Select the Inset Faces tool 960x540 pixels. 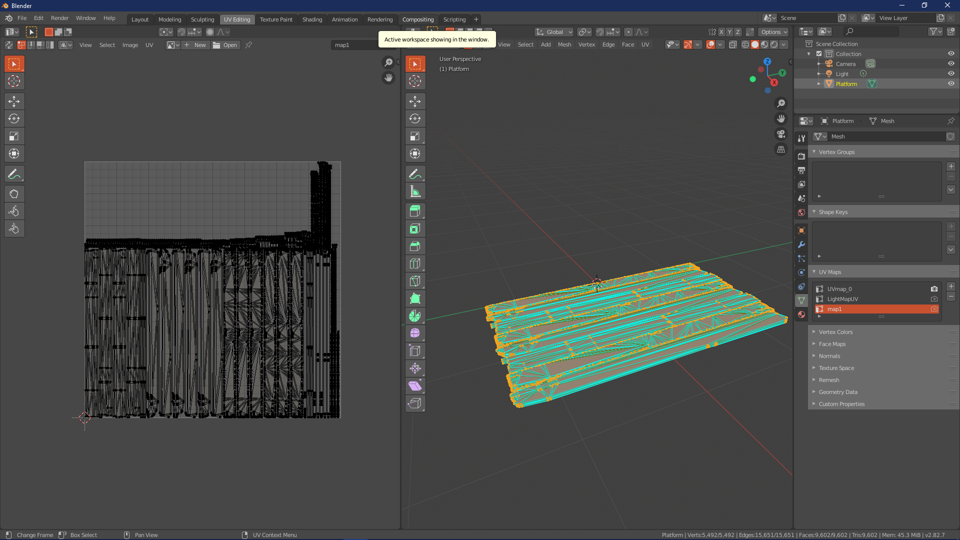tap(415, 229)
